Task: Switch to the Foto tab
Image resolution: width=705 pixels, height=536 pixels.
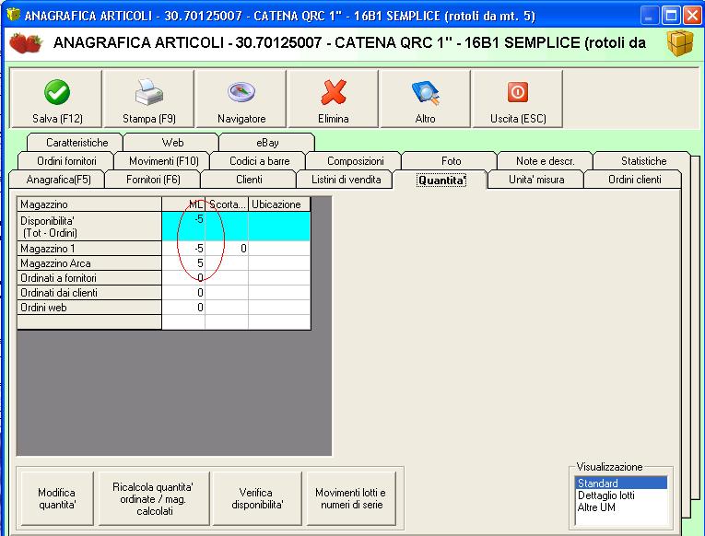Action: coord(450,161)
